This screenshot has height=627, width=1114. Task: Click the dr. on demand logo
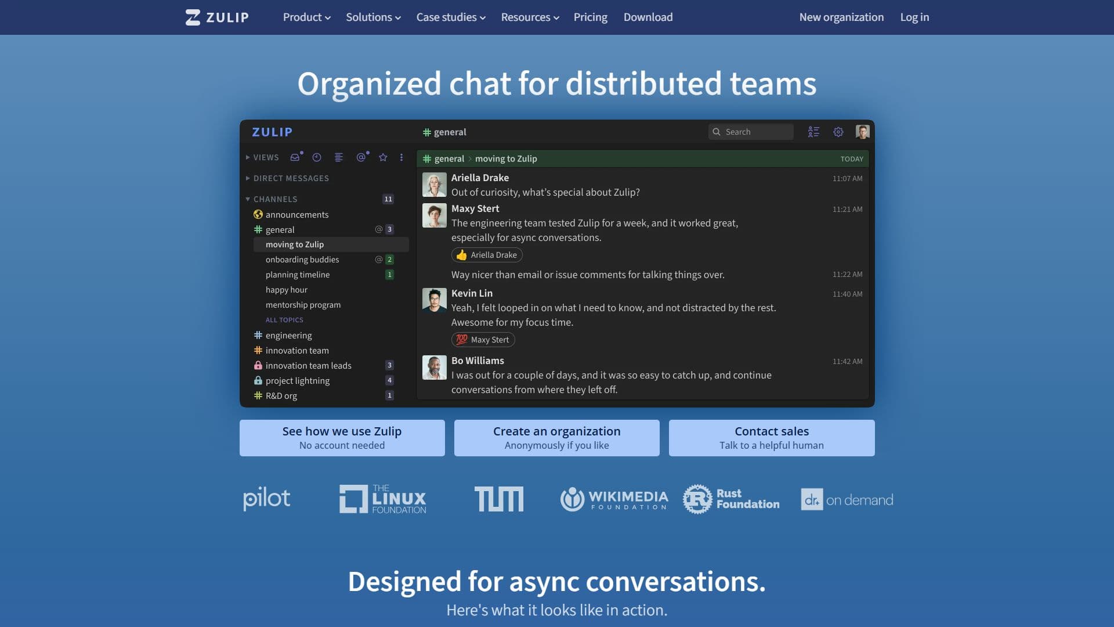[x=847, y=499]
